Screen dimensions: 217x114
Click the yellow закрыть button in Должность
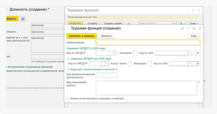click(12, 19)
